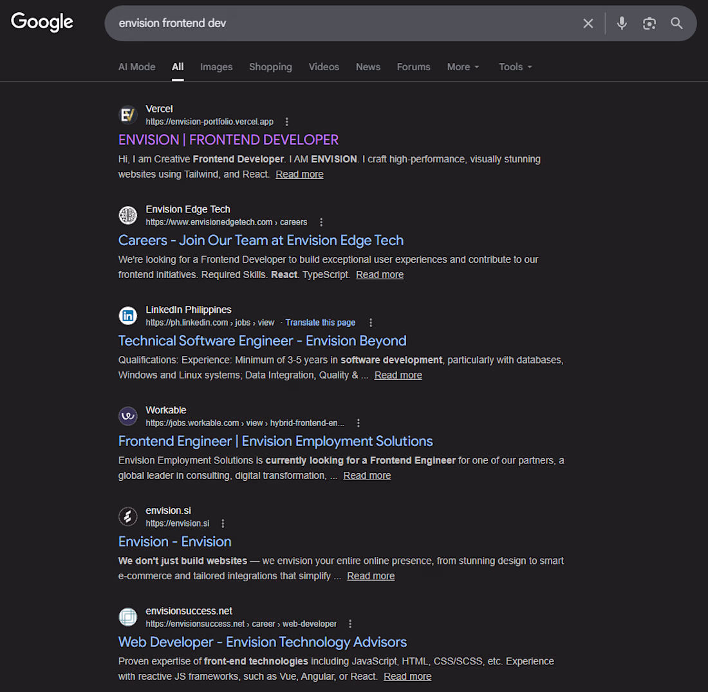Open three-dot menu for Workable result
The image size is (708, 692).
click(x=359, y=423)
